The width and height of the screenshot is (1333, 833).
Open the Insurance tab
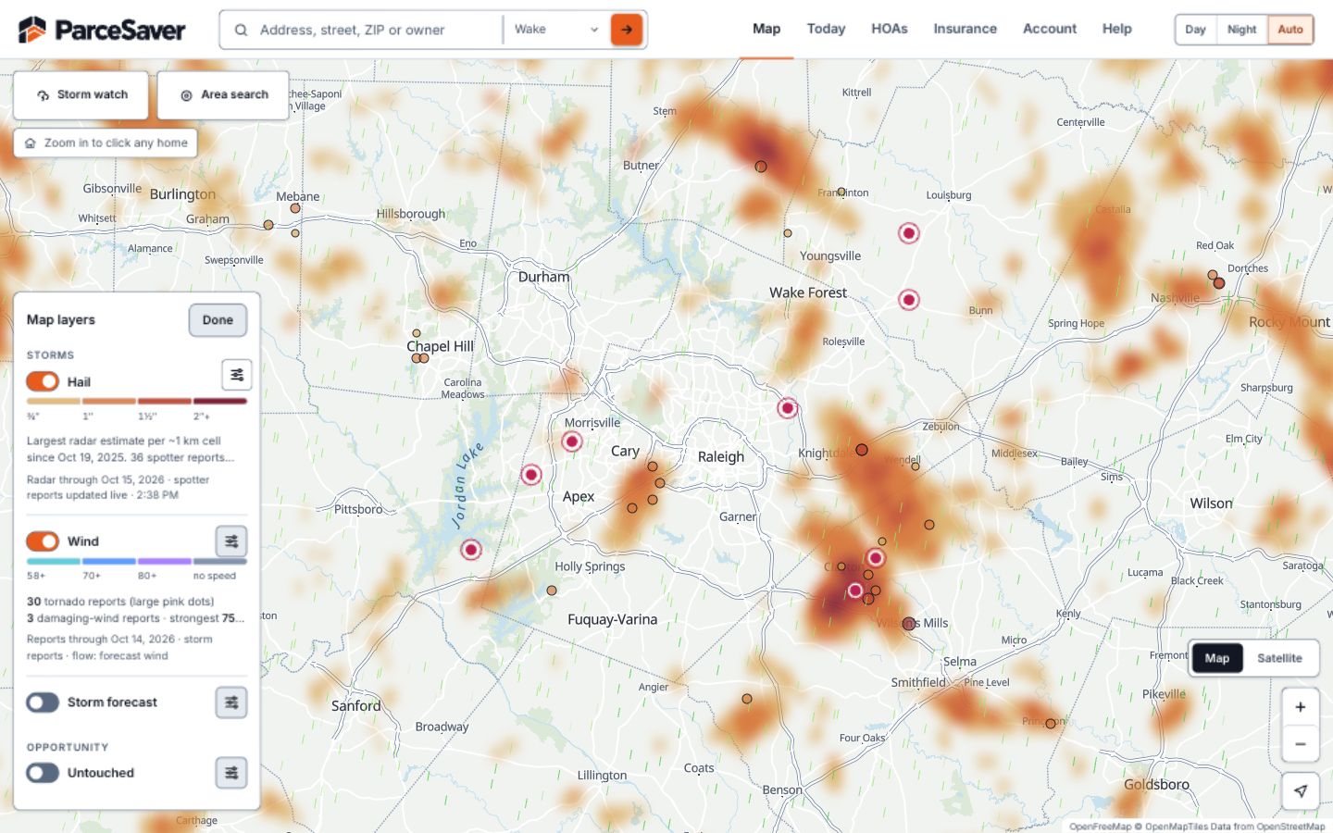click(965, 29)
